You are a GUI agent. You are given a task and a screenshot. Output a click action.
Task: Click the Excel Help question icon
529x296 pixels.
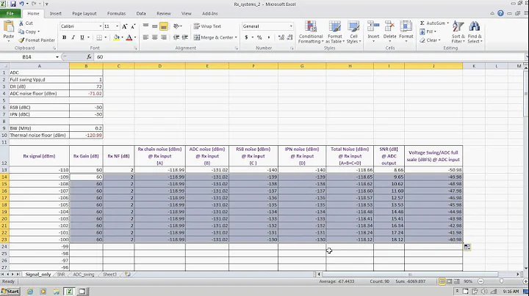pyautogui.click(x=500, y=13)
